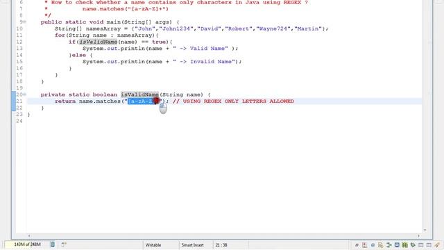Collapse the isValidName method fold at line 20
444x250 pixels.
point(25,94)
